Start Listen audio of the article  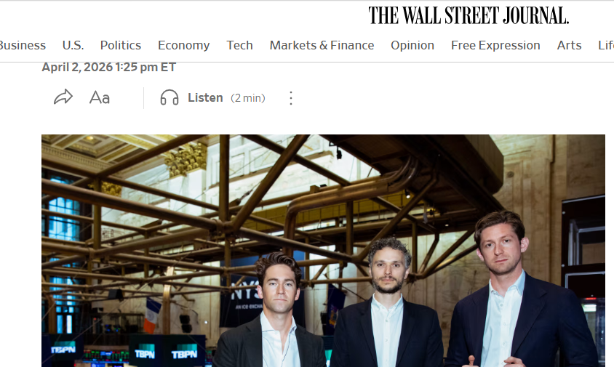point(205,97)
